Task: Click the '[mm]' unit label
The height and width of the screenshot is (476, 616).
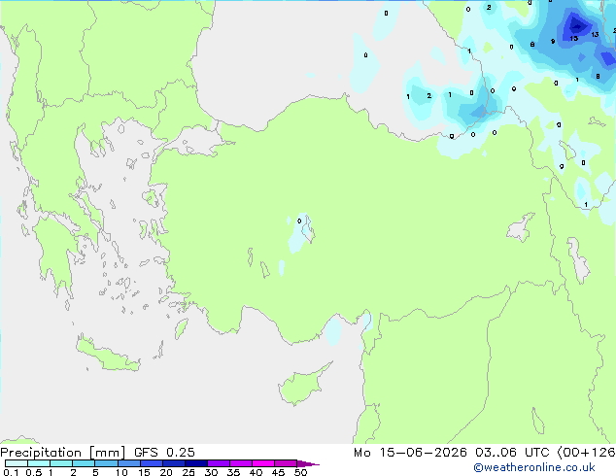Action: point(107,453)
